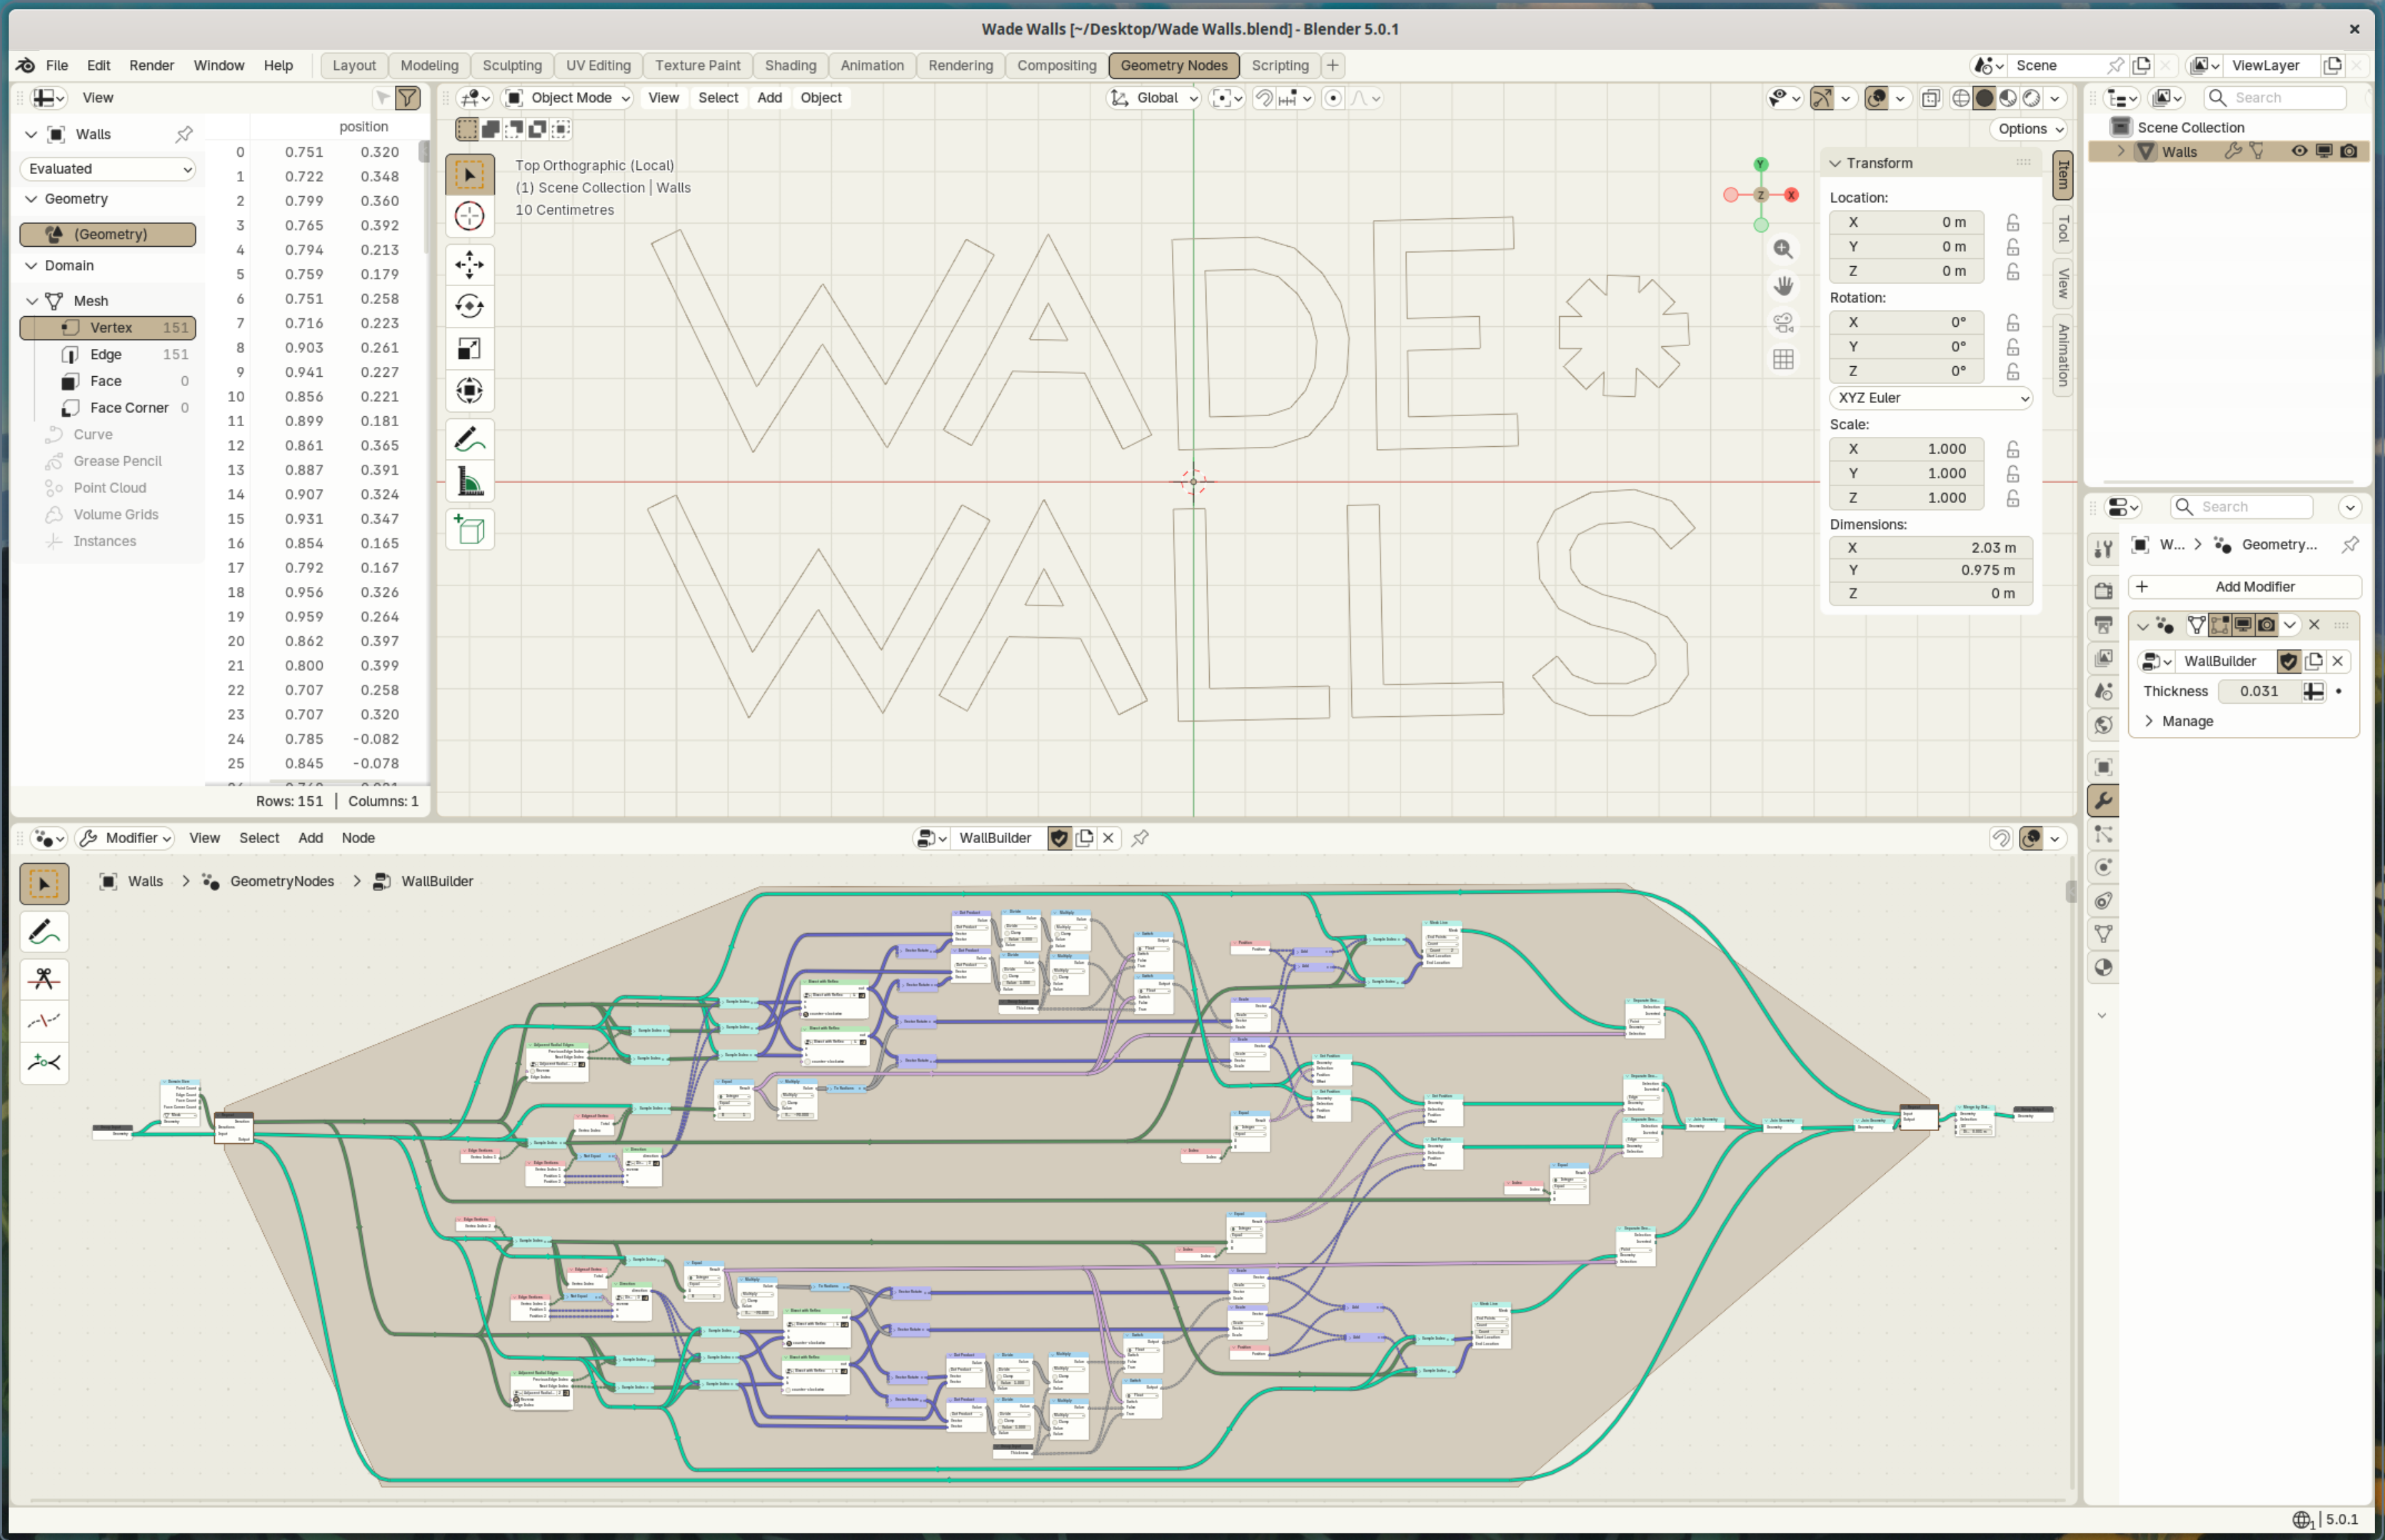The height and width of the screenshot is (1540, 2385).
Task: Click the Add Cube tool
Action: click(x=469, y=530)
